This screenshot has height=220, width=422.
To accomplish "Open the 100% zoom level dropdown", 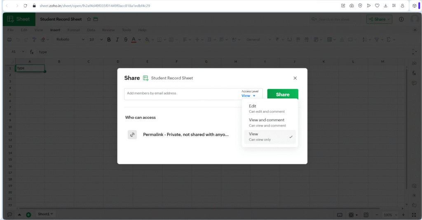I will pyautogui.click(x=390, y=215).
